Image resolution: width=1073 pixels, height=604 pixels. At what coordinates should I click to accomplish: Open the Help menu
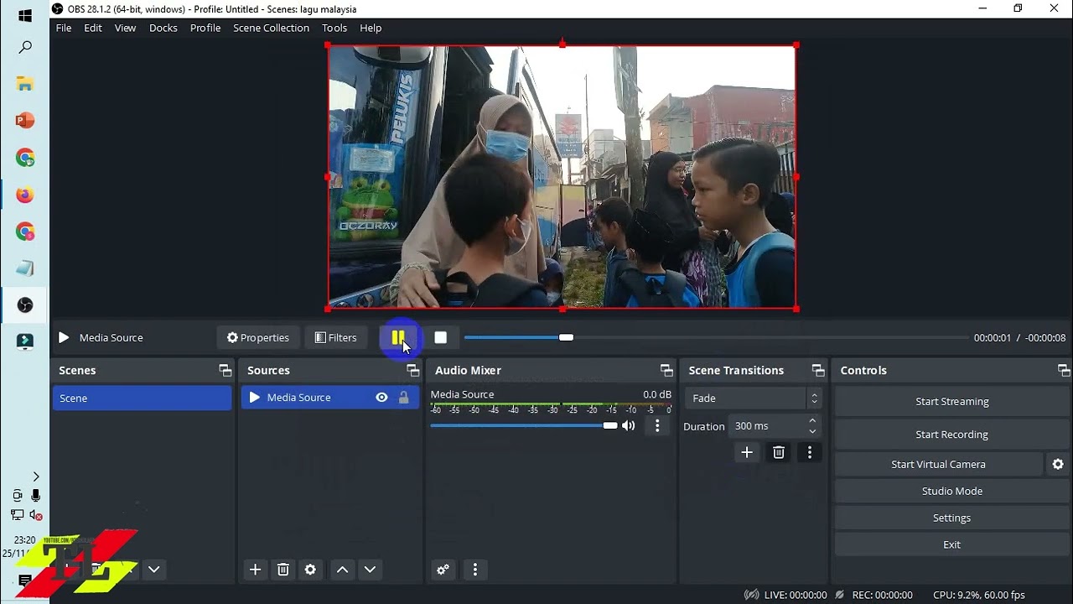click(x=371, y=28)
